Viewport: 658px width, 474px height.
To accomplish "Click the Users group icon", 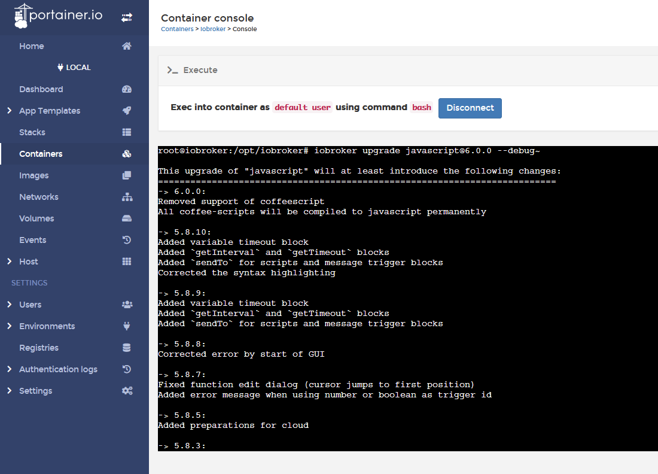I will point(127,305).
